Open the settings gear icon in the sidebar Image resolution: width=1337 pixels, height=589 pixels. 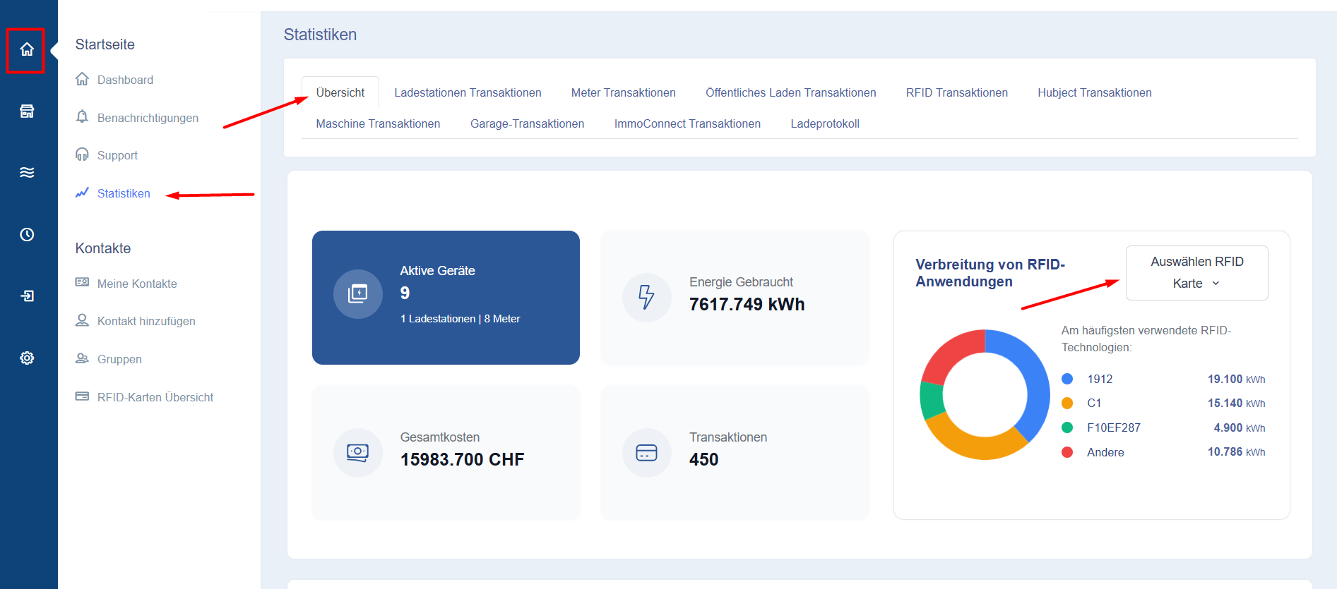click(x=27, y=358)
